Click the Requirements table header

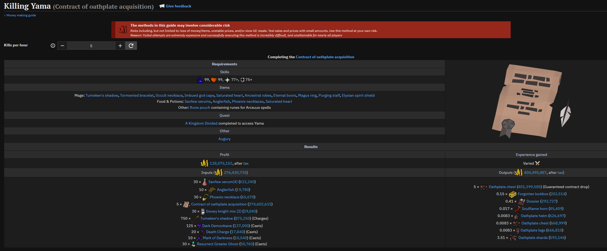(x=225, y=64)
